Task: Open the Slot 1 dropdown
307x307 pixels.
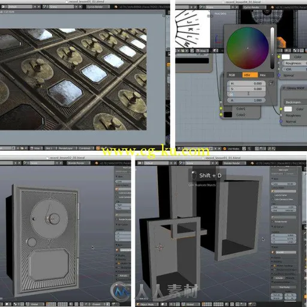Action: [51, 148]
